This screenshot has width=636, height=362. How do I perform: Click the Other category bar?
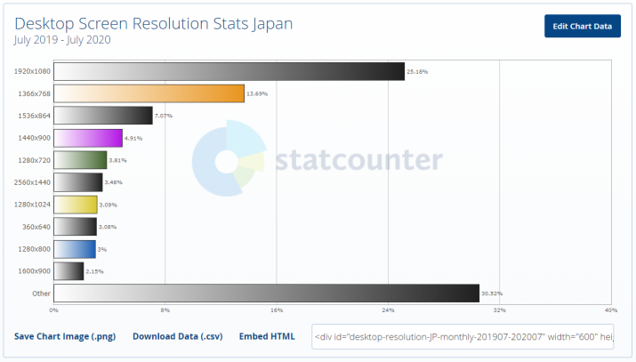tap(266, 294)
